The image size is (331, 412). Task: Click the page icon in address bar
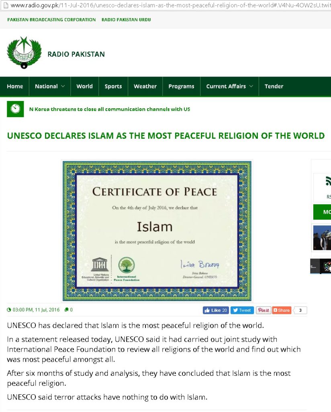pos(6,5)
